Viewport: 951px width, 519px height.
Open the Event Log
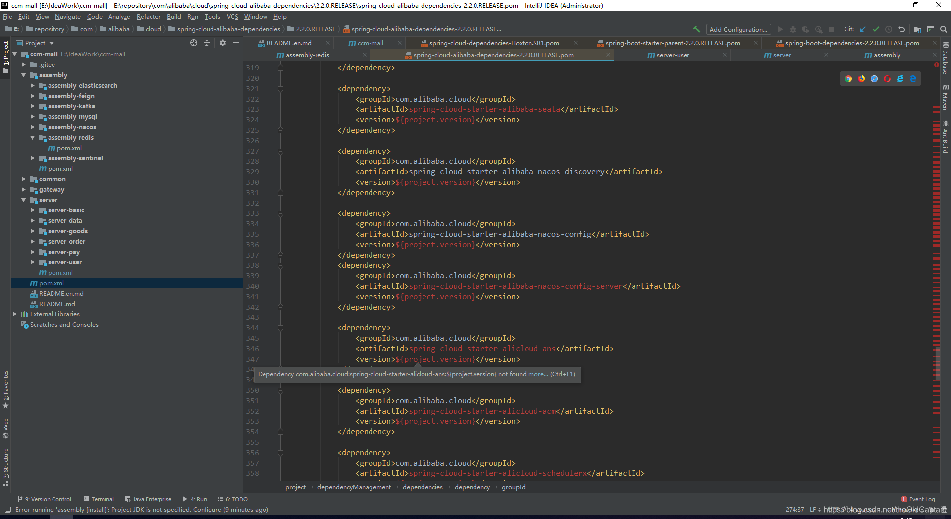918,499
